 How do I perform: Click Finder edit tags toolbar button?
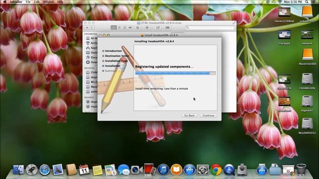(167, 27)
